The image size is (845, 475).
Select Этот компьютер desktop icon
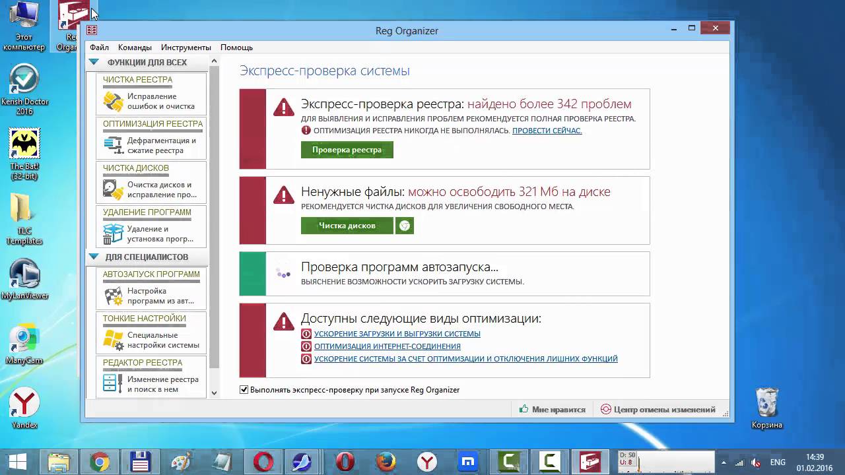(x=24, y=26)
